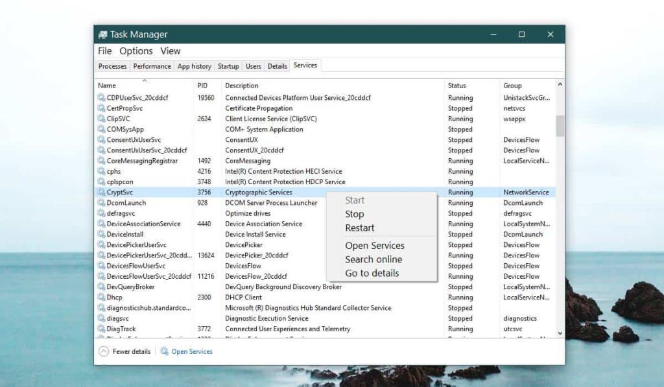Screen dimensions: 664x387
Task: Click the CoreMessagingRegistrar service gear icon
Action: [101, 160]
